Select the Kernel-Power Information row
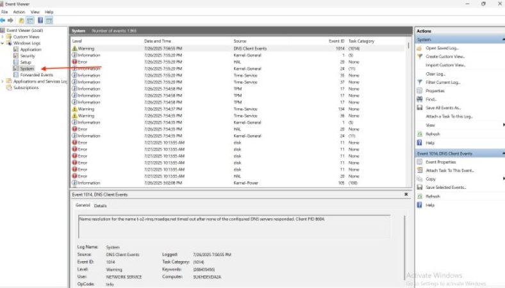 click(x=238, y=183)
